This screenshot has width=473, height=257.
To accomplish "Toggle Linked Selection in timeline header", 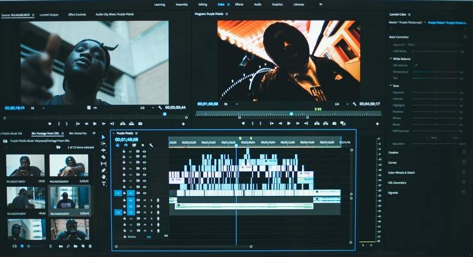I will coord(134,145).
